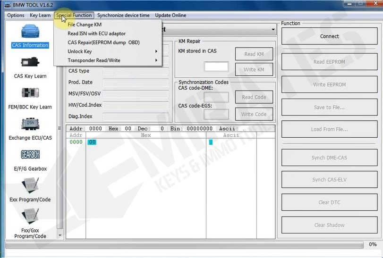This screenshot has height=258, width=383.
Task: Click the Diag.Index field
Action: pos(136,117)
